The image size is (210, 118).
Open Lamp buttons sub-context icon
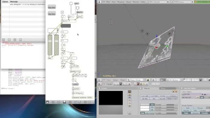(135, 84)
